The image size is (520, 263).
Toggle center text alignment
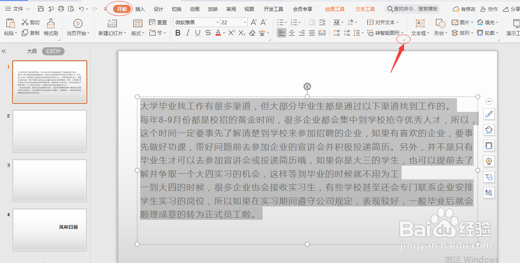click(292, 33)
